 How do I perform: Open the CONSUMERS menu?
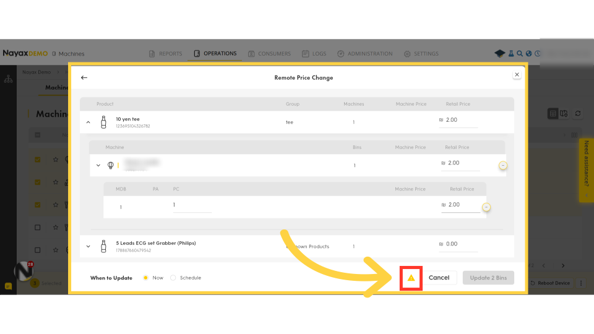269,54
